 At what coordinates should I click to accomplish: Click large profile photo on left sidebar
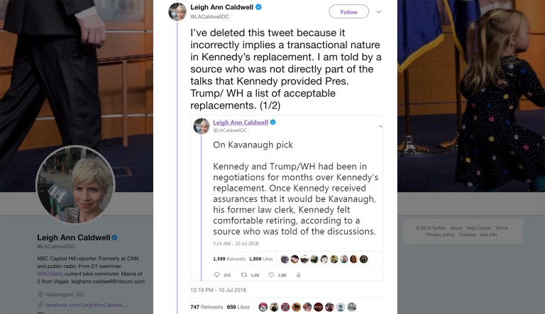point(75,185)
